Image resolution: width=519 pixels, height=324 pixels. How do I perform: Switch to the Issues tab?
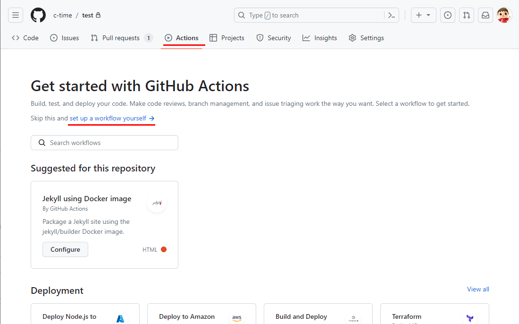point(65,38)
